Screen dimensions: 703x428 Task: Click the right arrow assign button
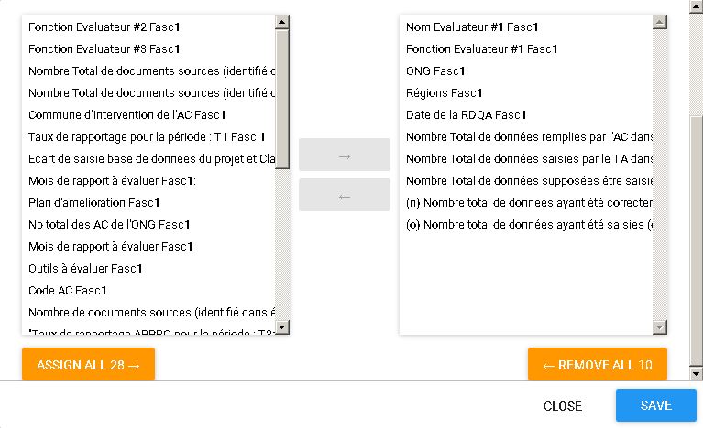point(344,155)
